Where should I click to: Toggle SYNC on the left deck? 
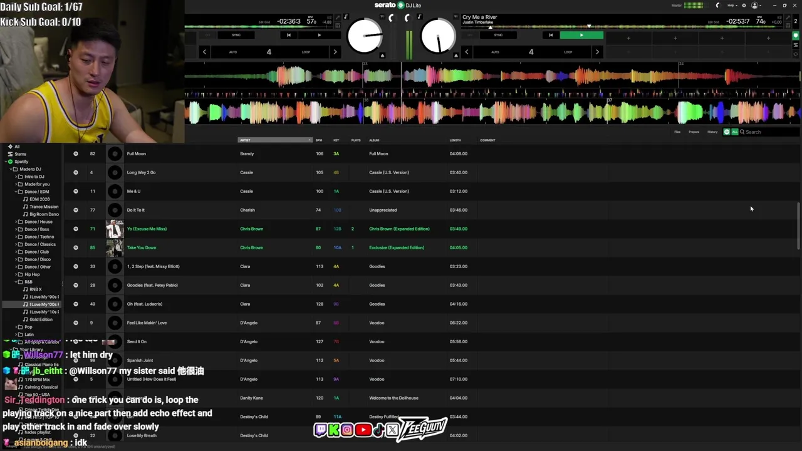236,35
